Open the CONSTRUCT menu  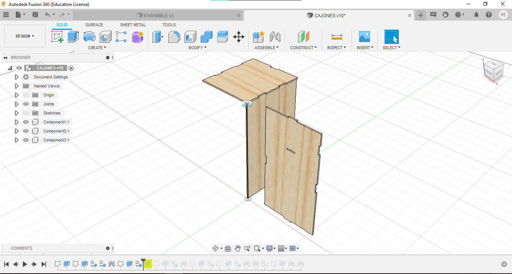tap(303, 48)
